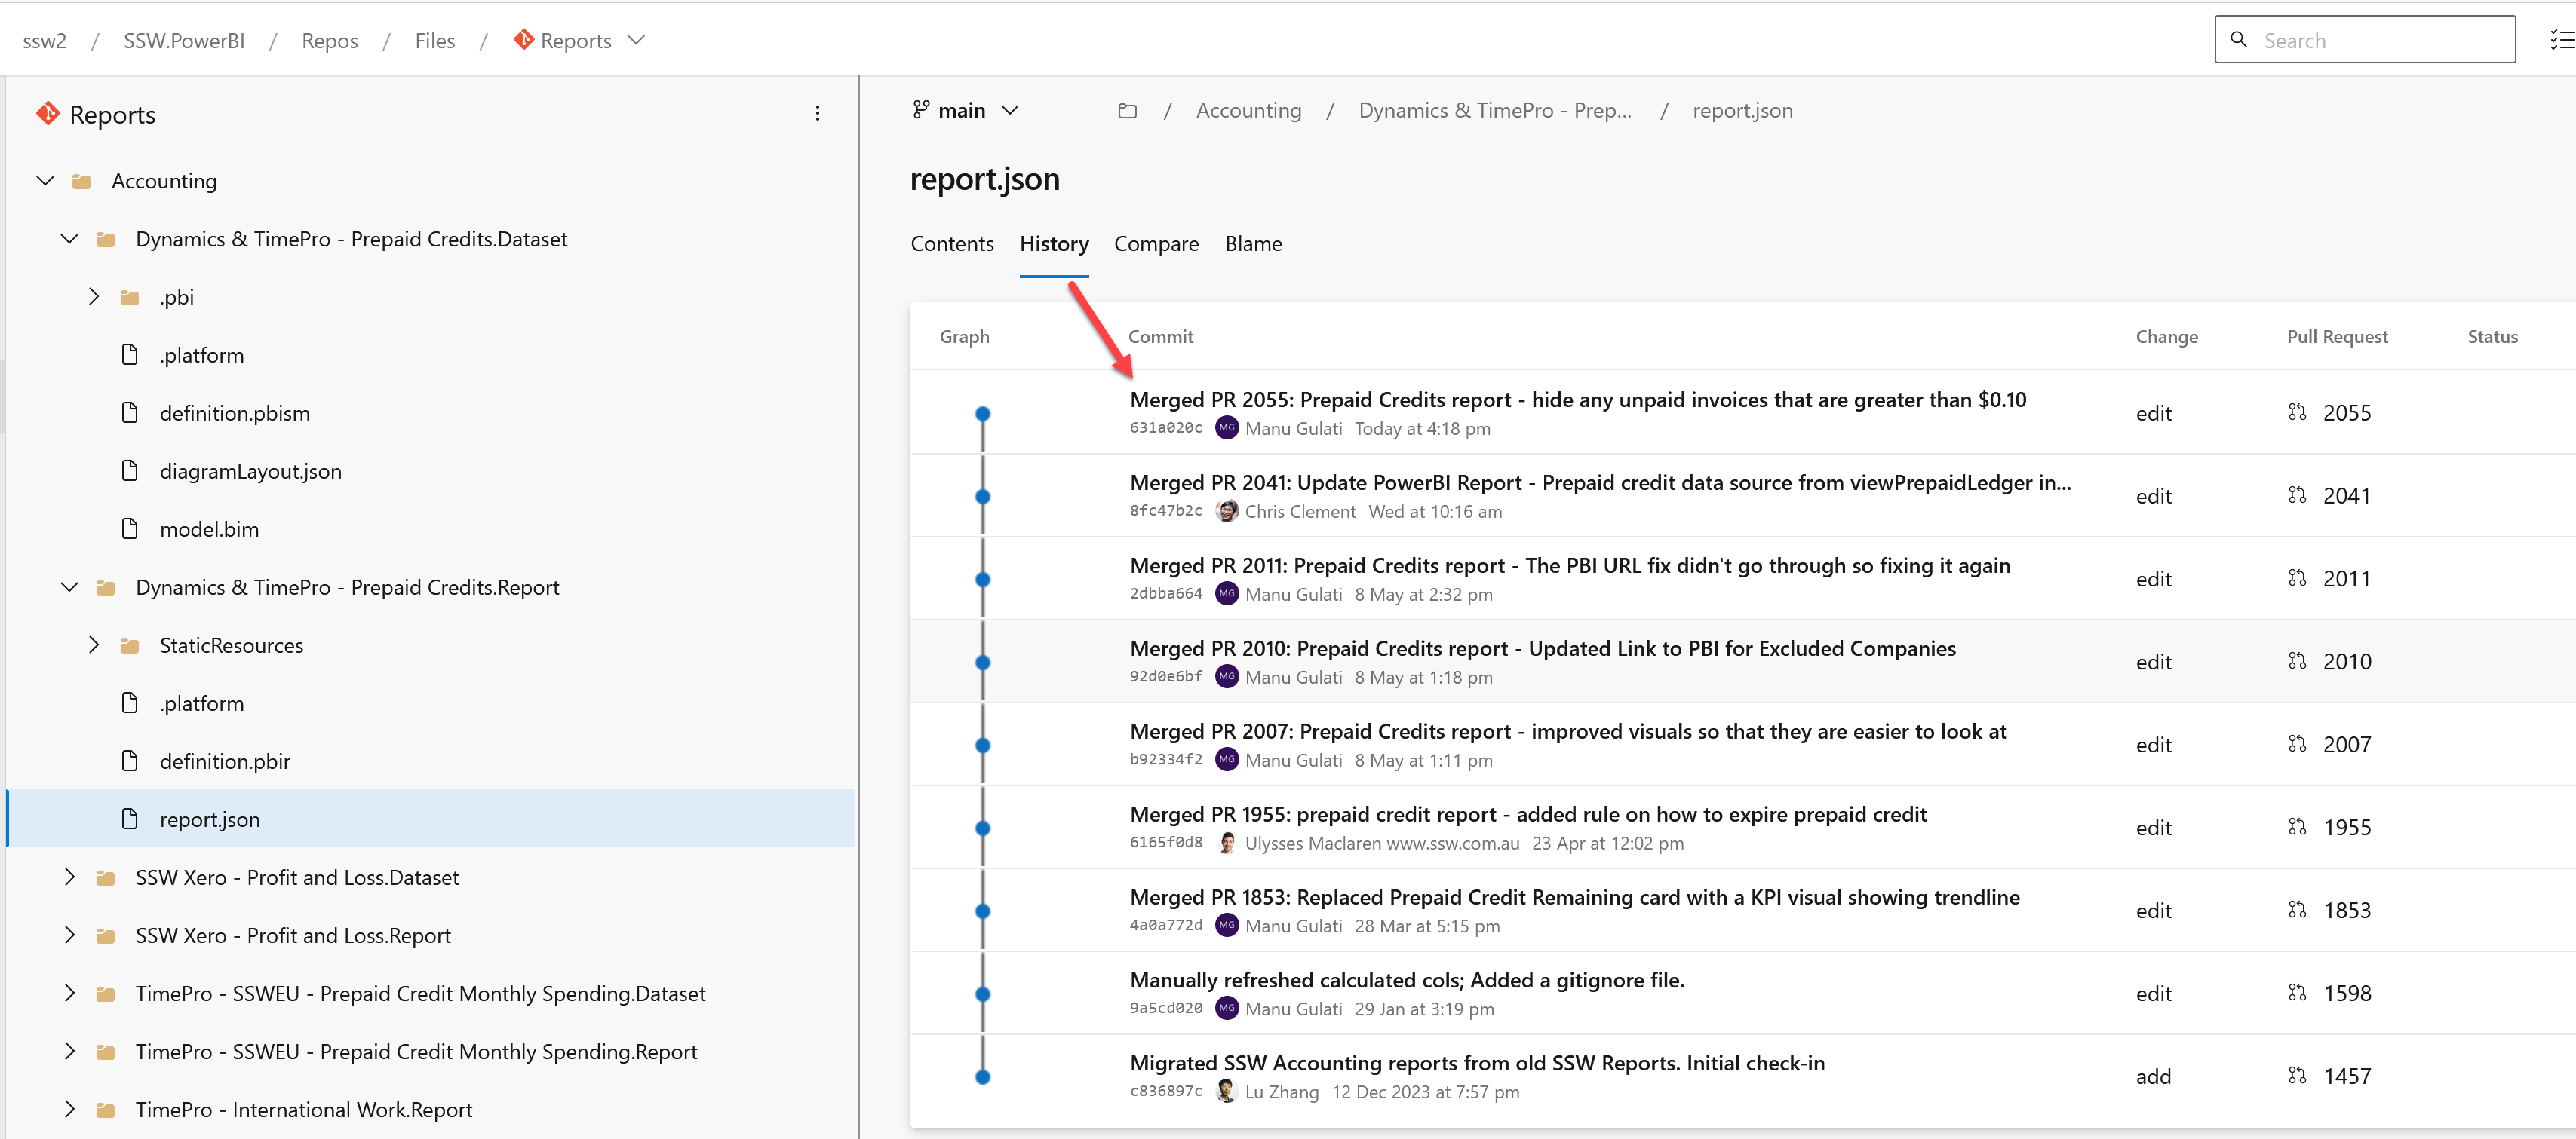Open the Contents tab
This screenshot has height=1139, width=2576.
click(951, 243)
